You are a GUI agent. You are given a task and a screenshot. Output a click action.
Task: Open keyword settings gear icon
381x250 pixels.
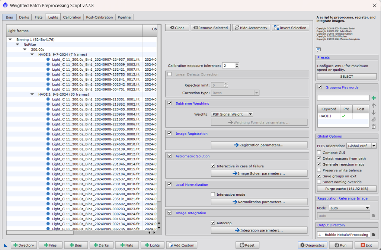click(x=374, y=120)
